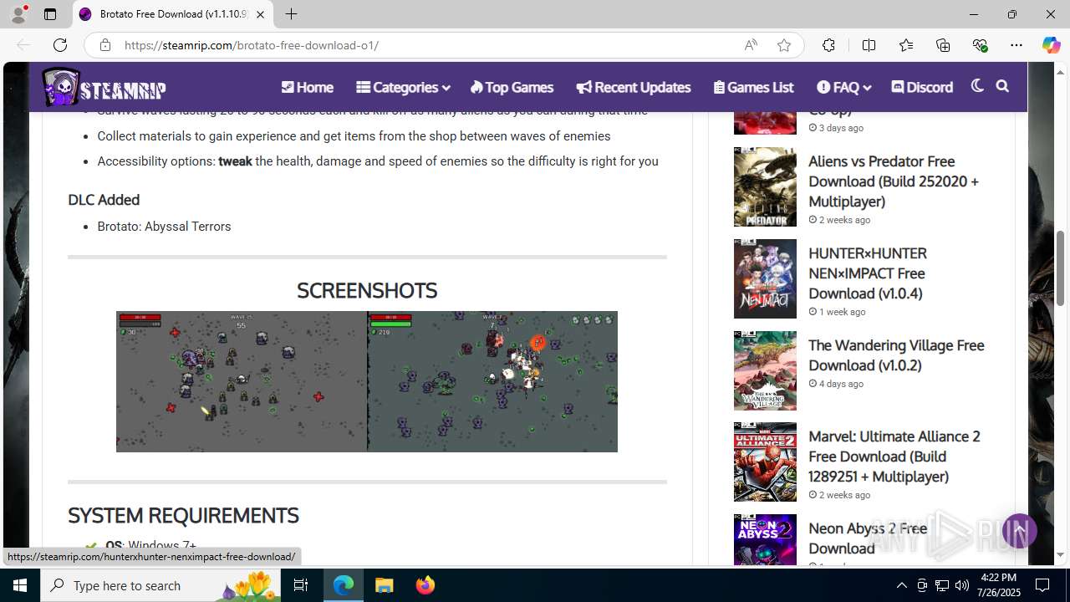The width and height of the screenshot is (1070, 602).
Task: Open network tray icon
Action: pyautogui.click(x=942, y=585)
